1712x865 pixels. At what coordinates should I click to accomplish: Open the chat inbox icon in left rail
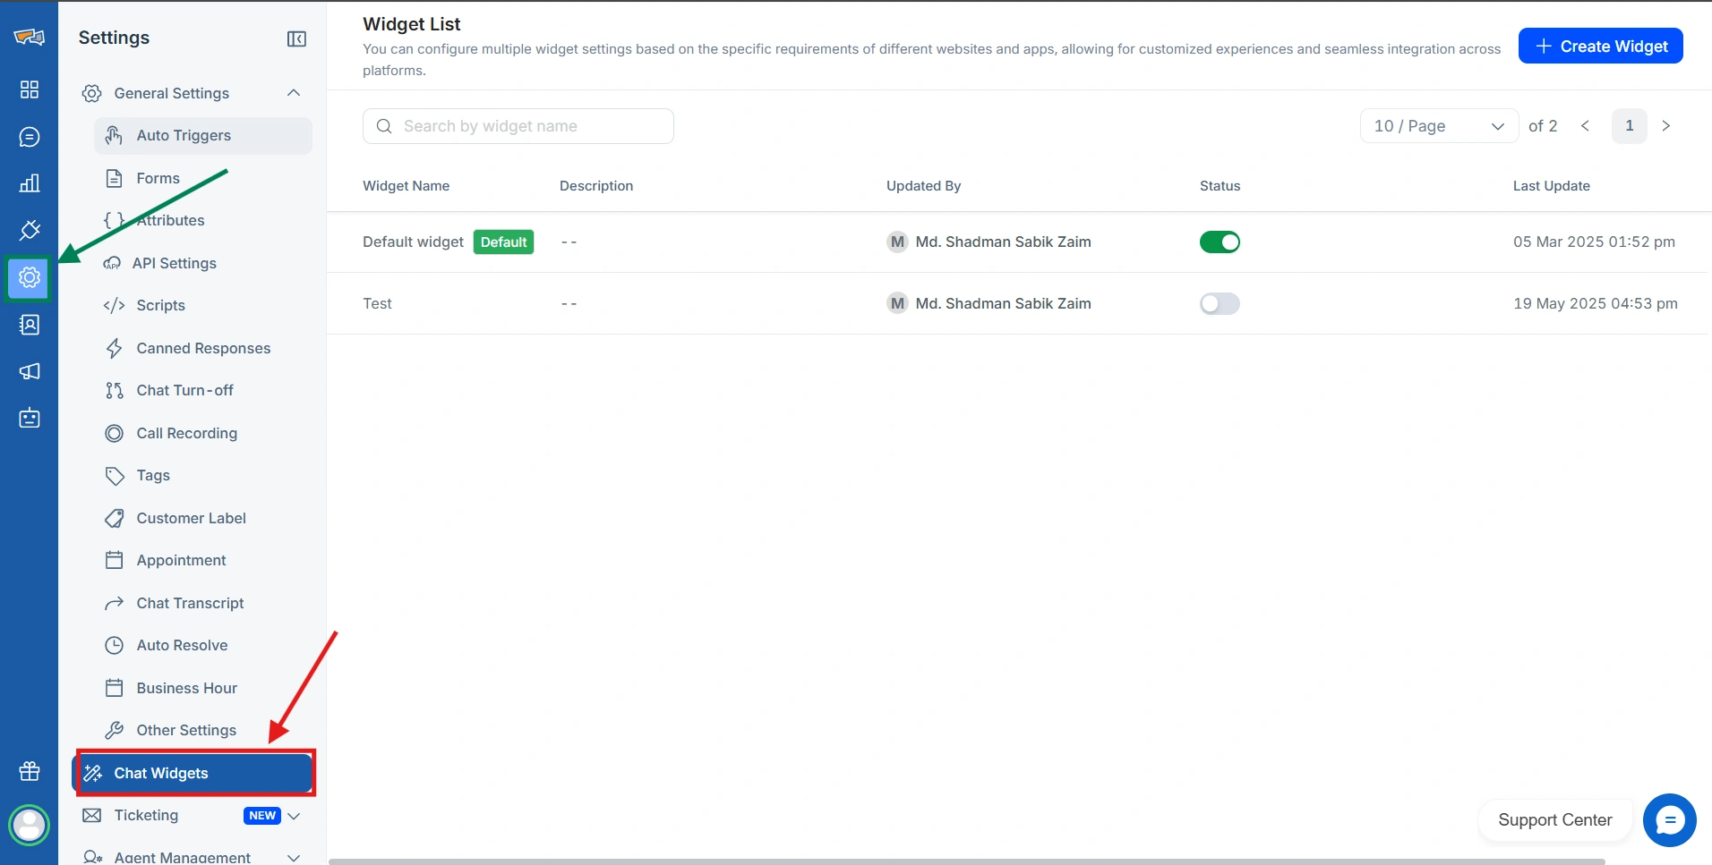30,137
